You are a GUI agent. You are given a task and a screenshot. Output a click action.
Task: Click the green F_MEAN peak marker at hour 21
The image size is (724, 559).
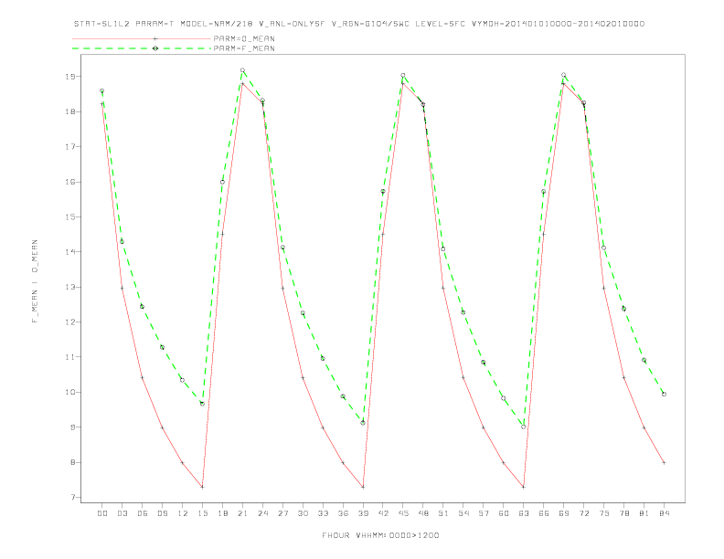tap(242, 70)
